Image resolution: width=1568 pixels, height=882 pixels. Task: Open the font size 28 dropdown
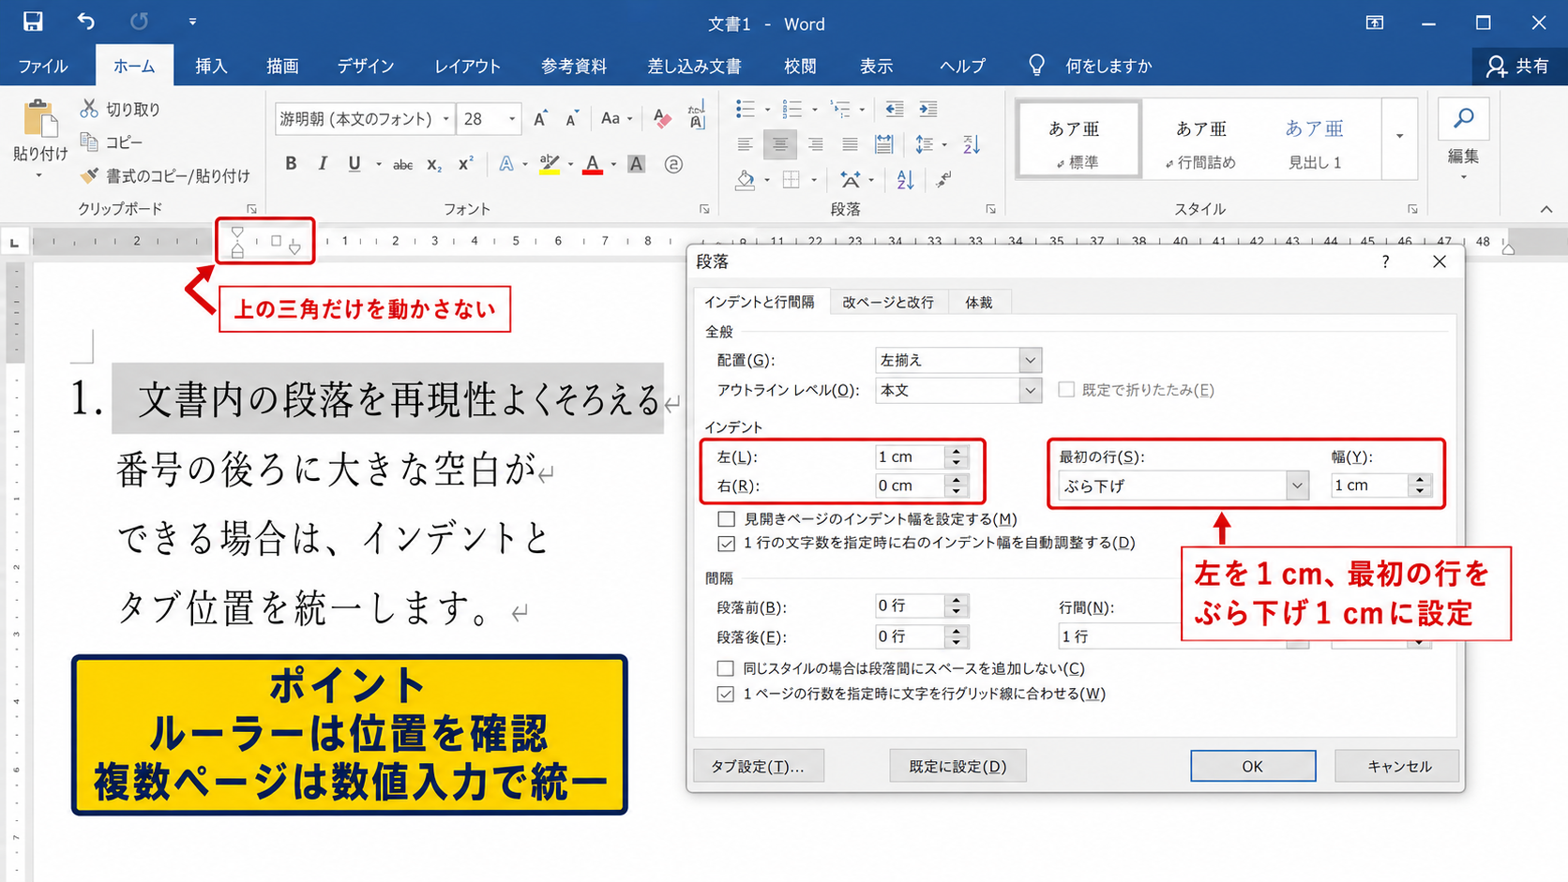(x=511, y=119)
